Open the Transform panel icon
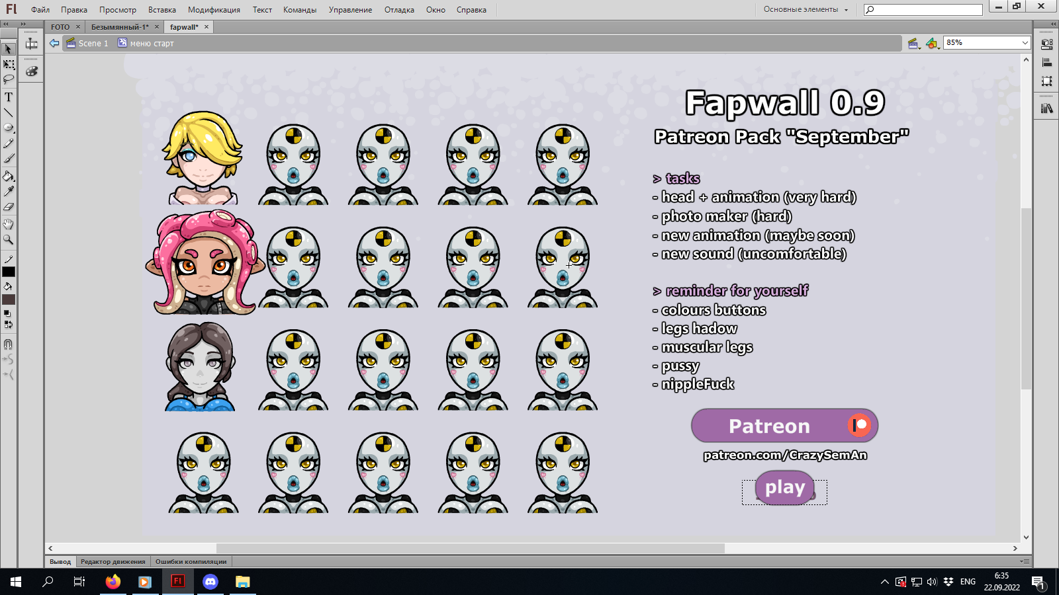This screenshot has height=595, width=1059. click(1046, 81)
